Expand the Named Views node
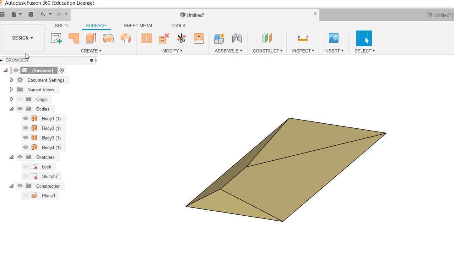This screenshot has width=454, height=274. 11,90
